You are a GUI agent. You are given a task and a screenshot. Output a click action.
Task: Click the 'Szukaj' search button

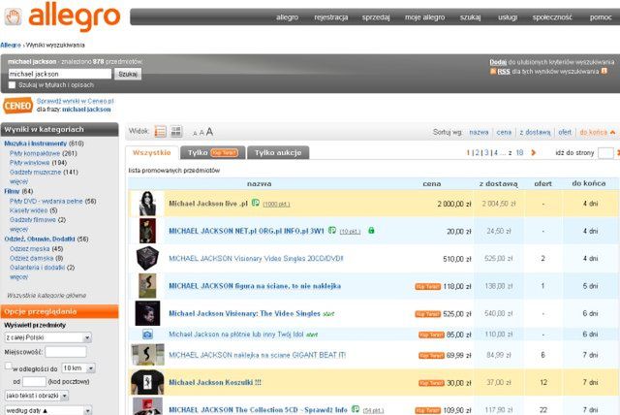pos(128,74)
